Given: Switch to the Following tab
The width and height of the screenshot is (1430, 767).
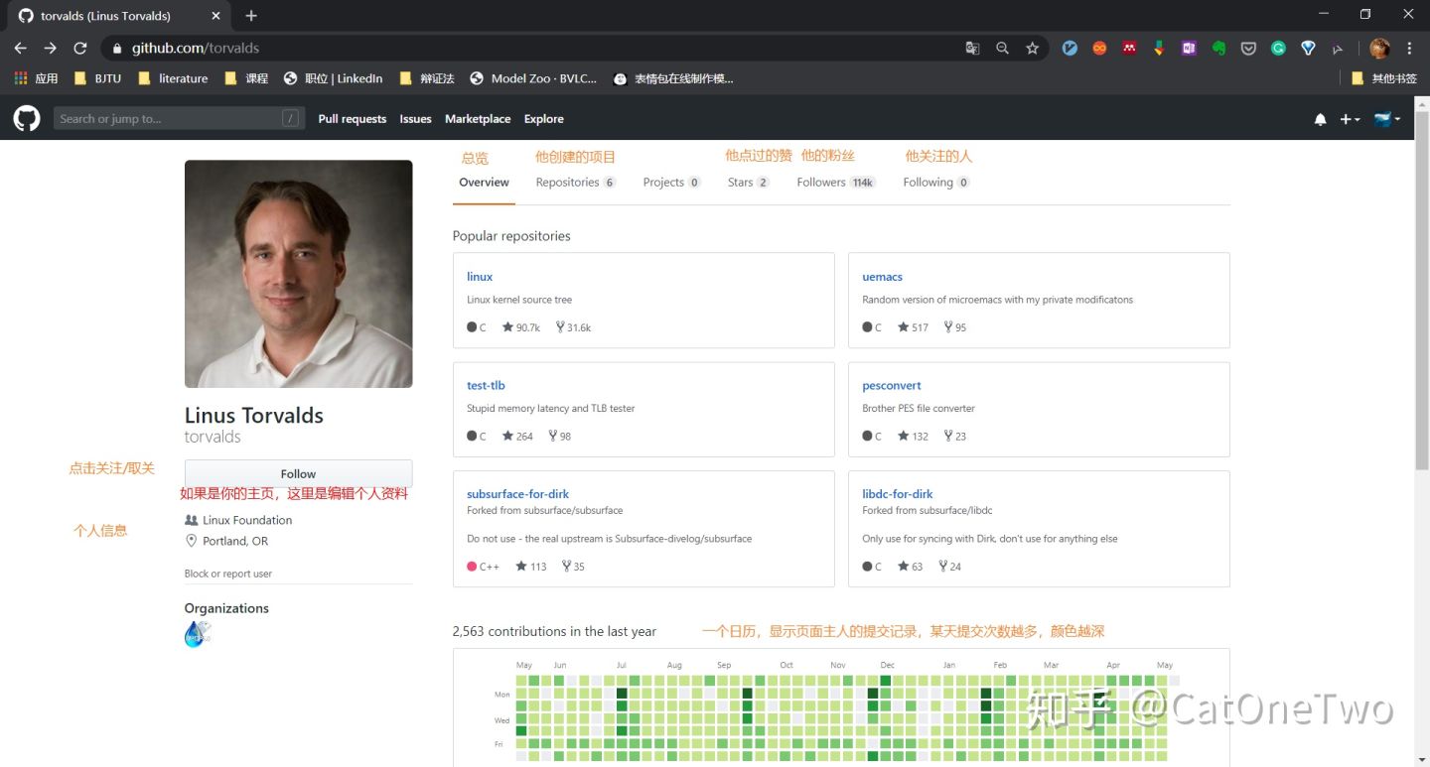Looking at the screenshot, I should 936,183.
